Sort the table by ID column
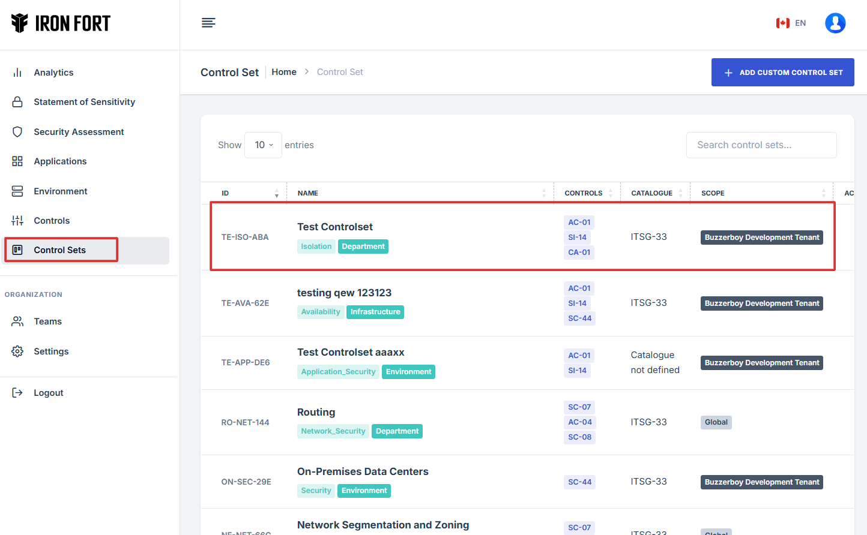 (276, 193)
